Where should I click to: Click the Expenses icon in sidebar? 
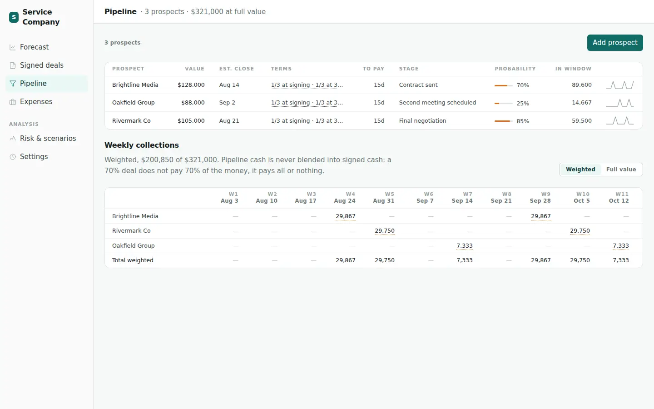pyautogui.click(x=13, y=102)
